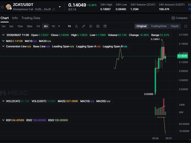Click the +5.36% price change label
The height and width of the screenshot is (143, 191).
point(92,5)
